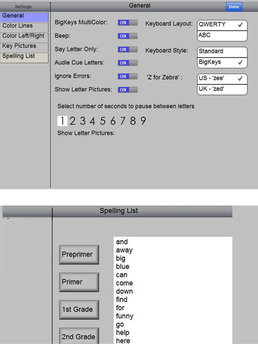Load the Preprimer spelling list
Viewport: 258px width, 344px height.
click(79, 255)
